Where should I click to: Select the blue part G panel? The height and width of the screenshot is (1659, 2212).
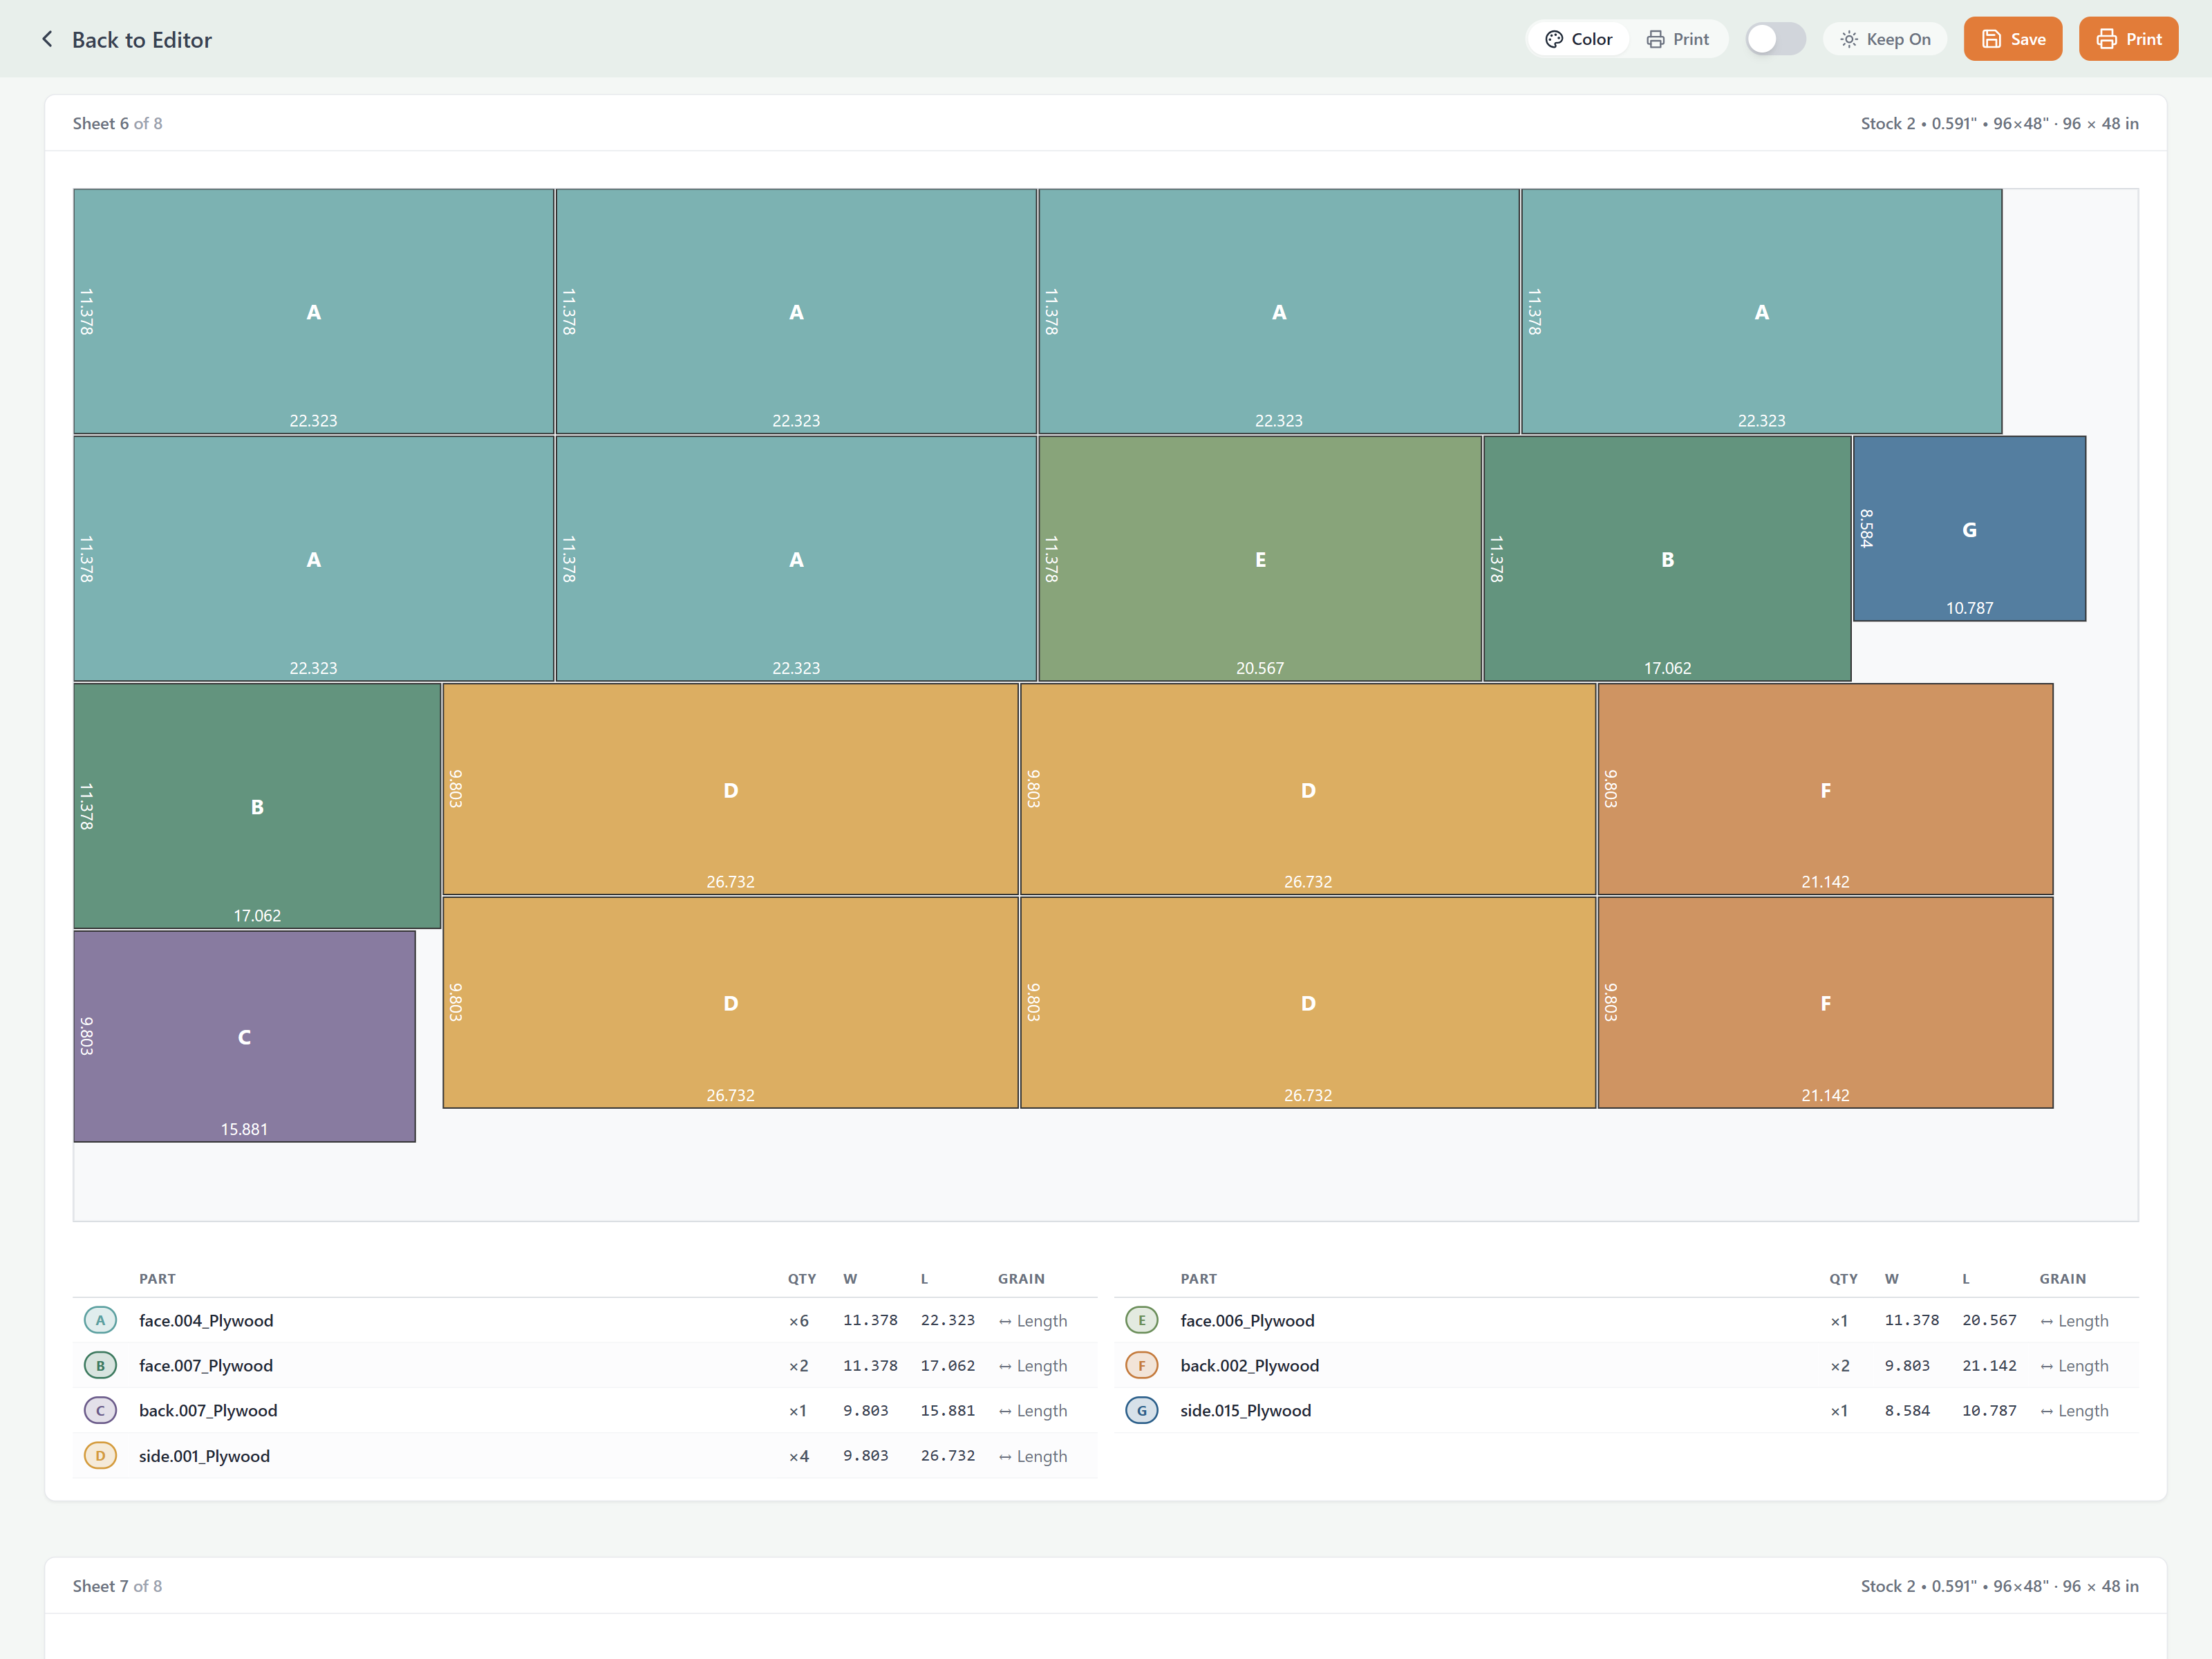pos(1968,529)
